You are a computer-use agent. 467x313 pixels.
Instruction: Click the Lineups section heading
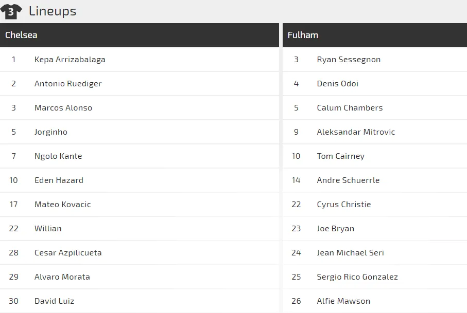click(x=53, y=11)
